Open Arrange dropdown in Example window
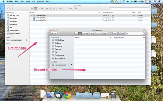 (x=92, y=33)
